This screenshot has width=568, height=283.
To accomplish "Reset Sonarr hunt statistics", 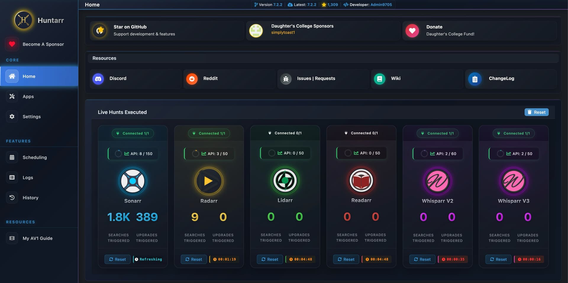I will 117,259.
